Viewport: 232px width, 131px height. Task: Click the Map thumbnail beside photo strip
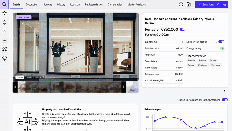coord(132,87)
